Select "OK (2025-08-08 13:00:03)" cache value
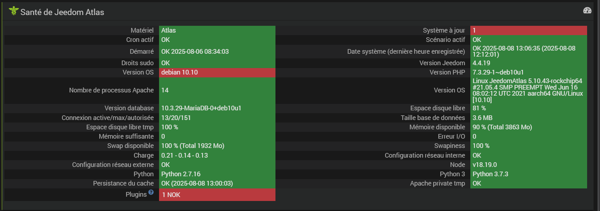600x211 pixels. tap(197, 183)
